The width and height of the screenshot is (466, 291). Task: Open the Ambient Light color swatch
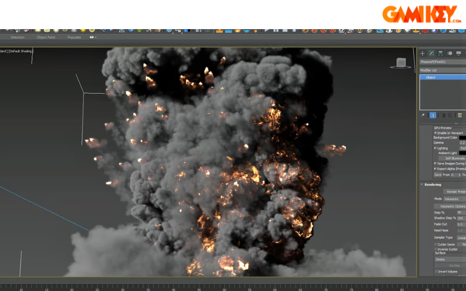tap(463, 153)
